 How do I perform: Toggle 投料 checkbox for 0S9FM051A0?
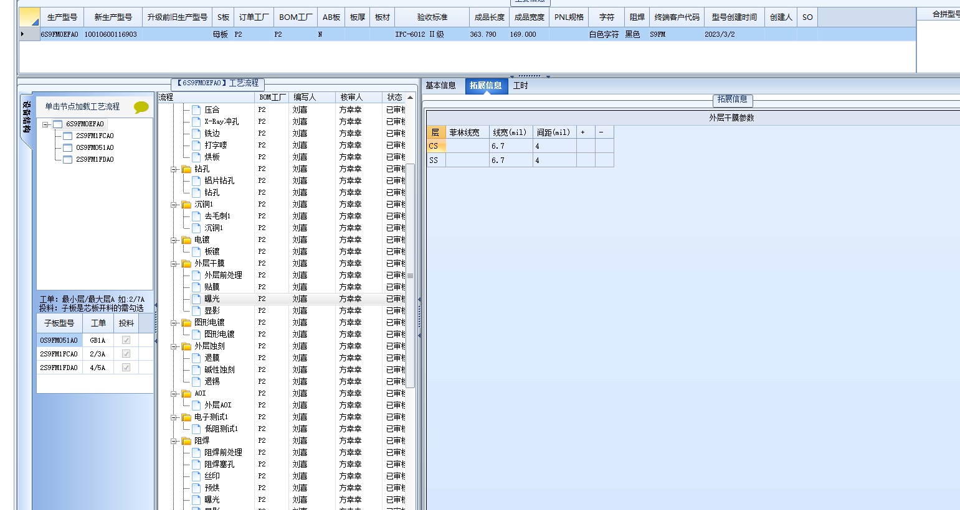(126, 340)
